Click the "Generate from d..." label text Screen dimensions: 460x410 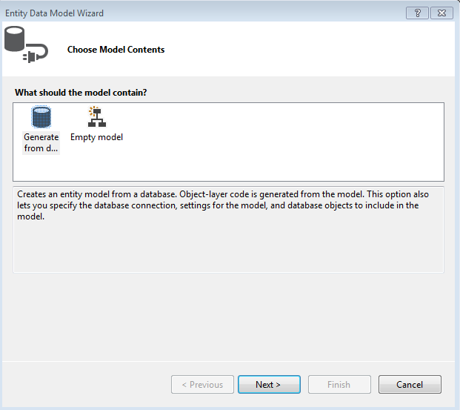click(x=41, y=142)
